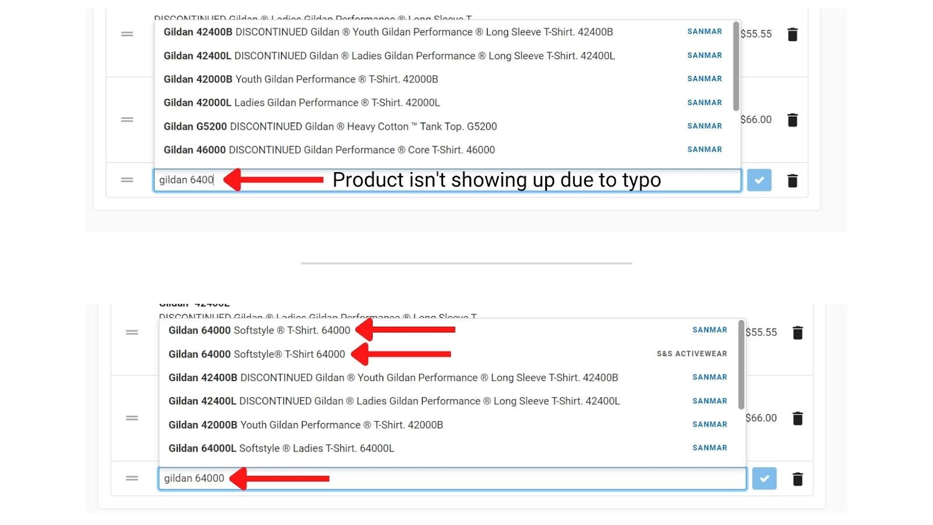Choose Gildan 42000B Youth T-Shirt in top list
The height and width of the screenshot is (525, 933).
click(x=447, y=79)
